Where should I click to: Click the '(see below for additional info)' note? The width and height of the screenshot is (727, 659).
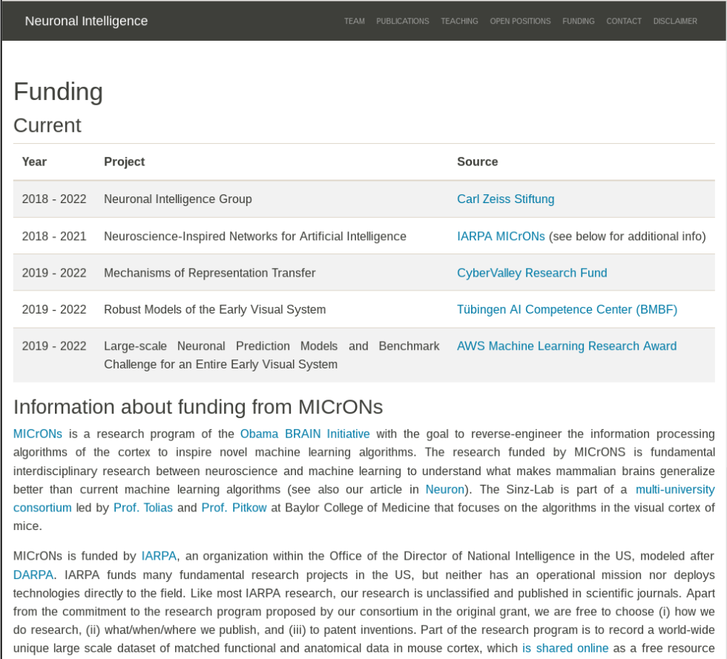pyautogui.click(x=628, y=236)
